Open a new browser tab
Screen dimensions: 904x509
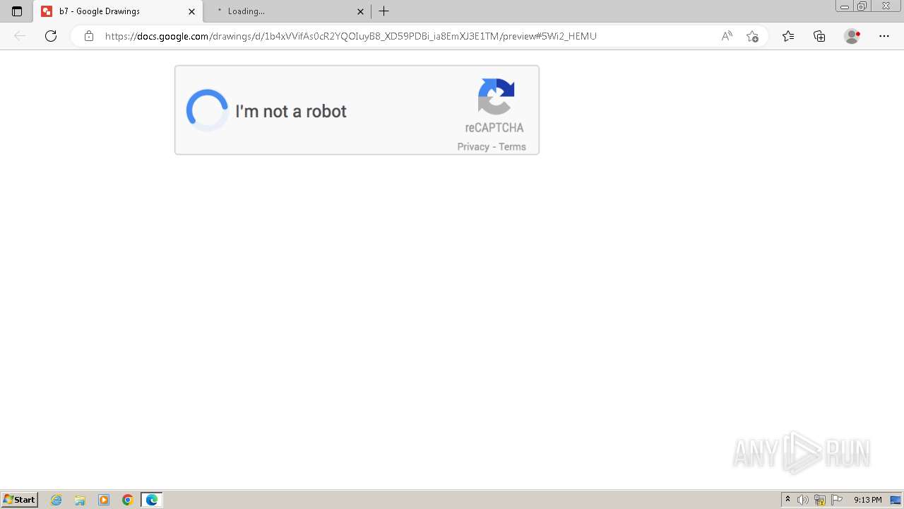(x=383, y=11)
